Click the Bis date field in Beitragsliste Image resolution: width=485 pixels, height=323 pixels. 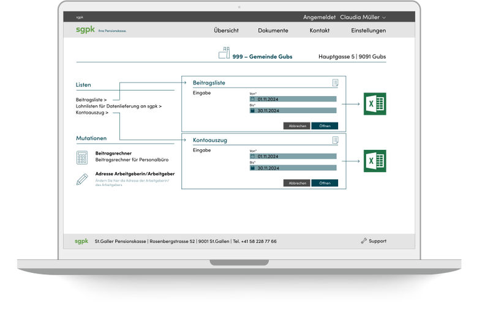pyautogui.click(x=296, y=111)
